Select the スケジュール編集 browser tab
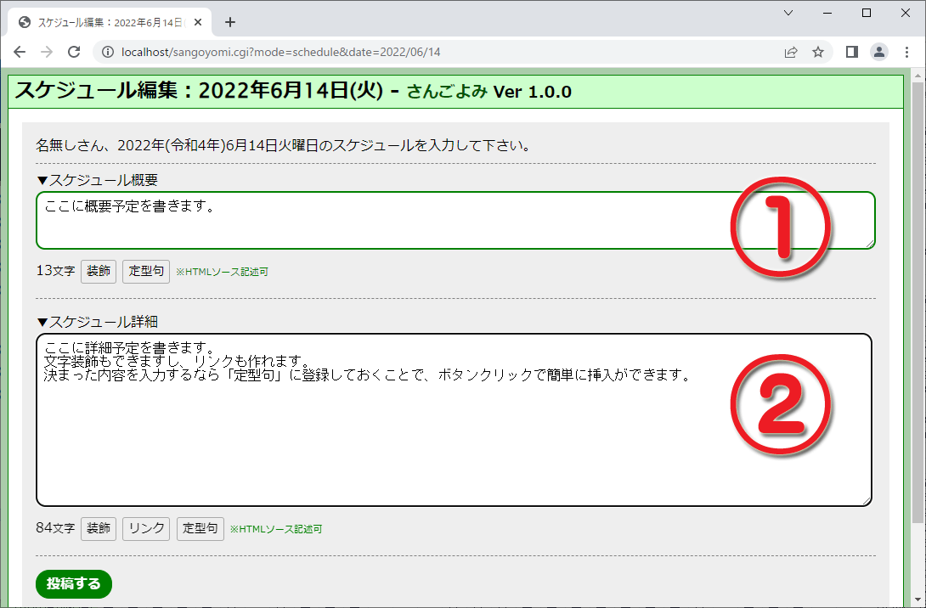926x608 pixels. coord(110,22)
